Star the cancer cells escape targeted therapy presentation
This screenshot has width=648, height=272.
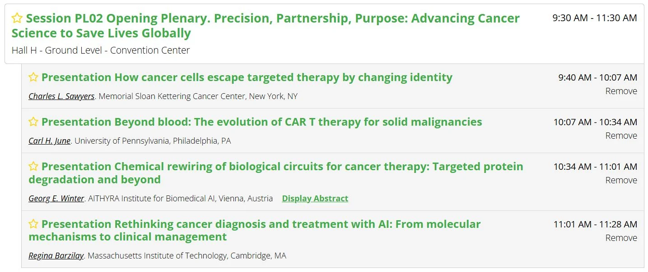tap(33, 77)
